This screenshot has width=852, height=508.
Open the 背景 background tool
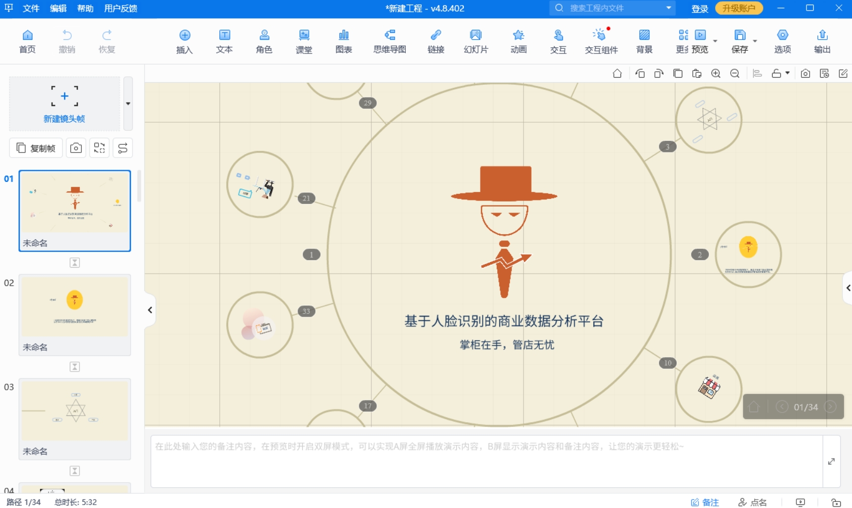(644, 41)
